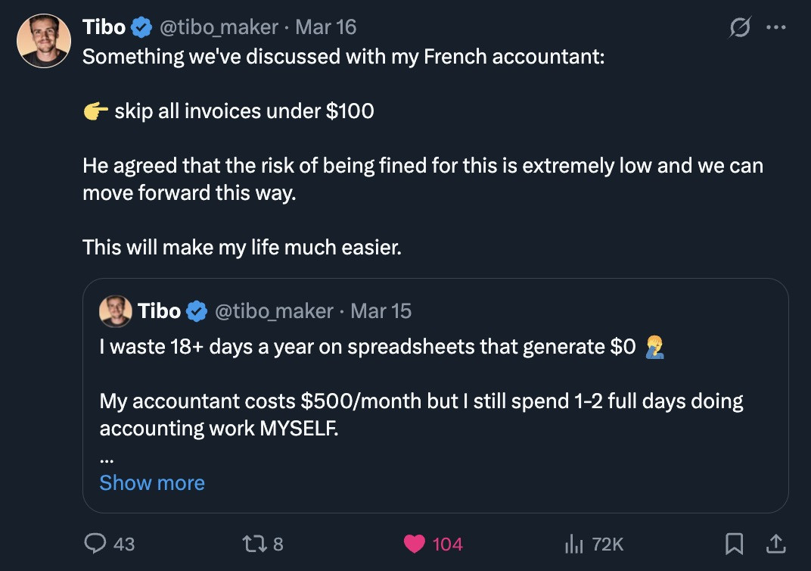Click the 72K views count
811x571 pixels.
[x=607, y=544]
